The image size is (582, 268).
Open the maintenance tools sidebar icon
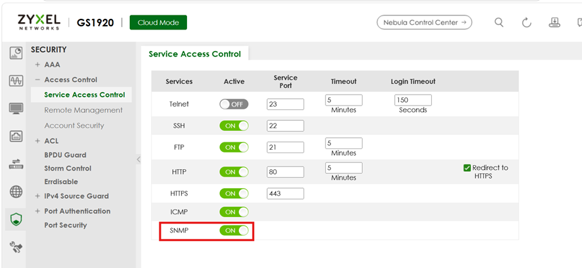point(16,247)
